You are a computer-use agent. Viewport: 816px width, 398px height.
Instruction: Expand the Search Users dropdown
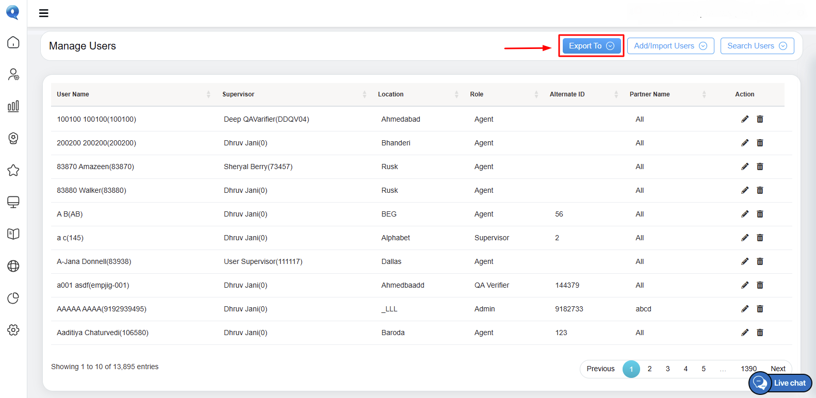(757, 46)
